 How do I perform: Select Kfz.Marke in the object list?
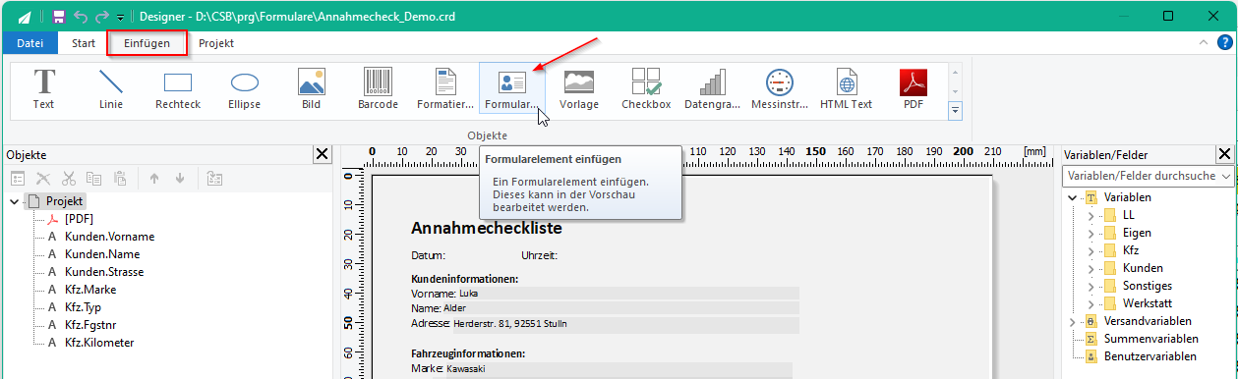[x=90, y=290]
